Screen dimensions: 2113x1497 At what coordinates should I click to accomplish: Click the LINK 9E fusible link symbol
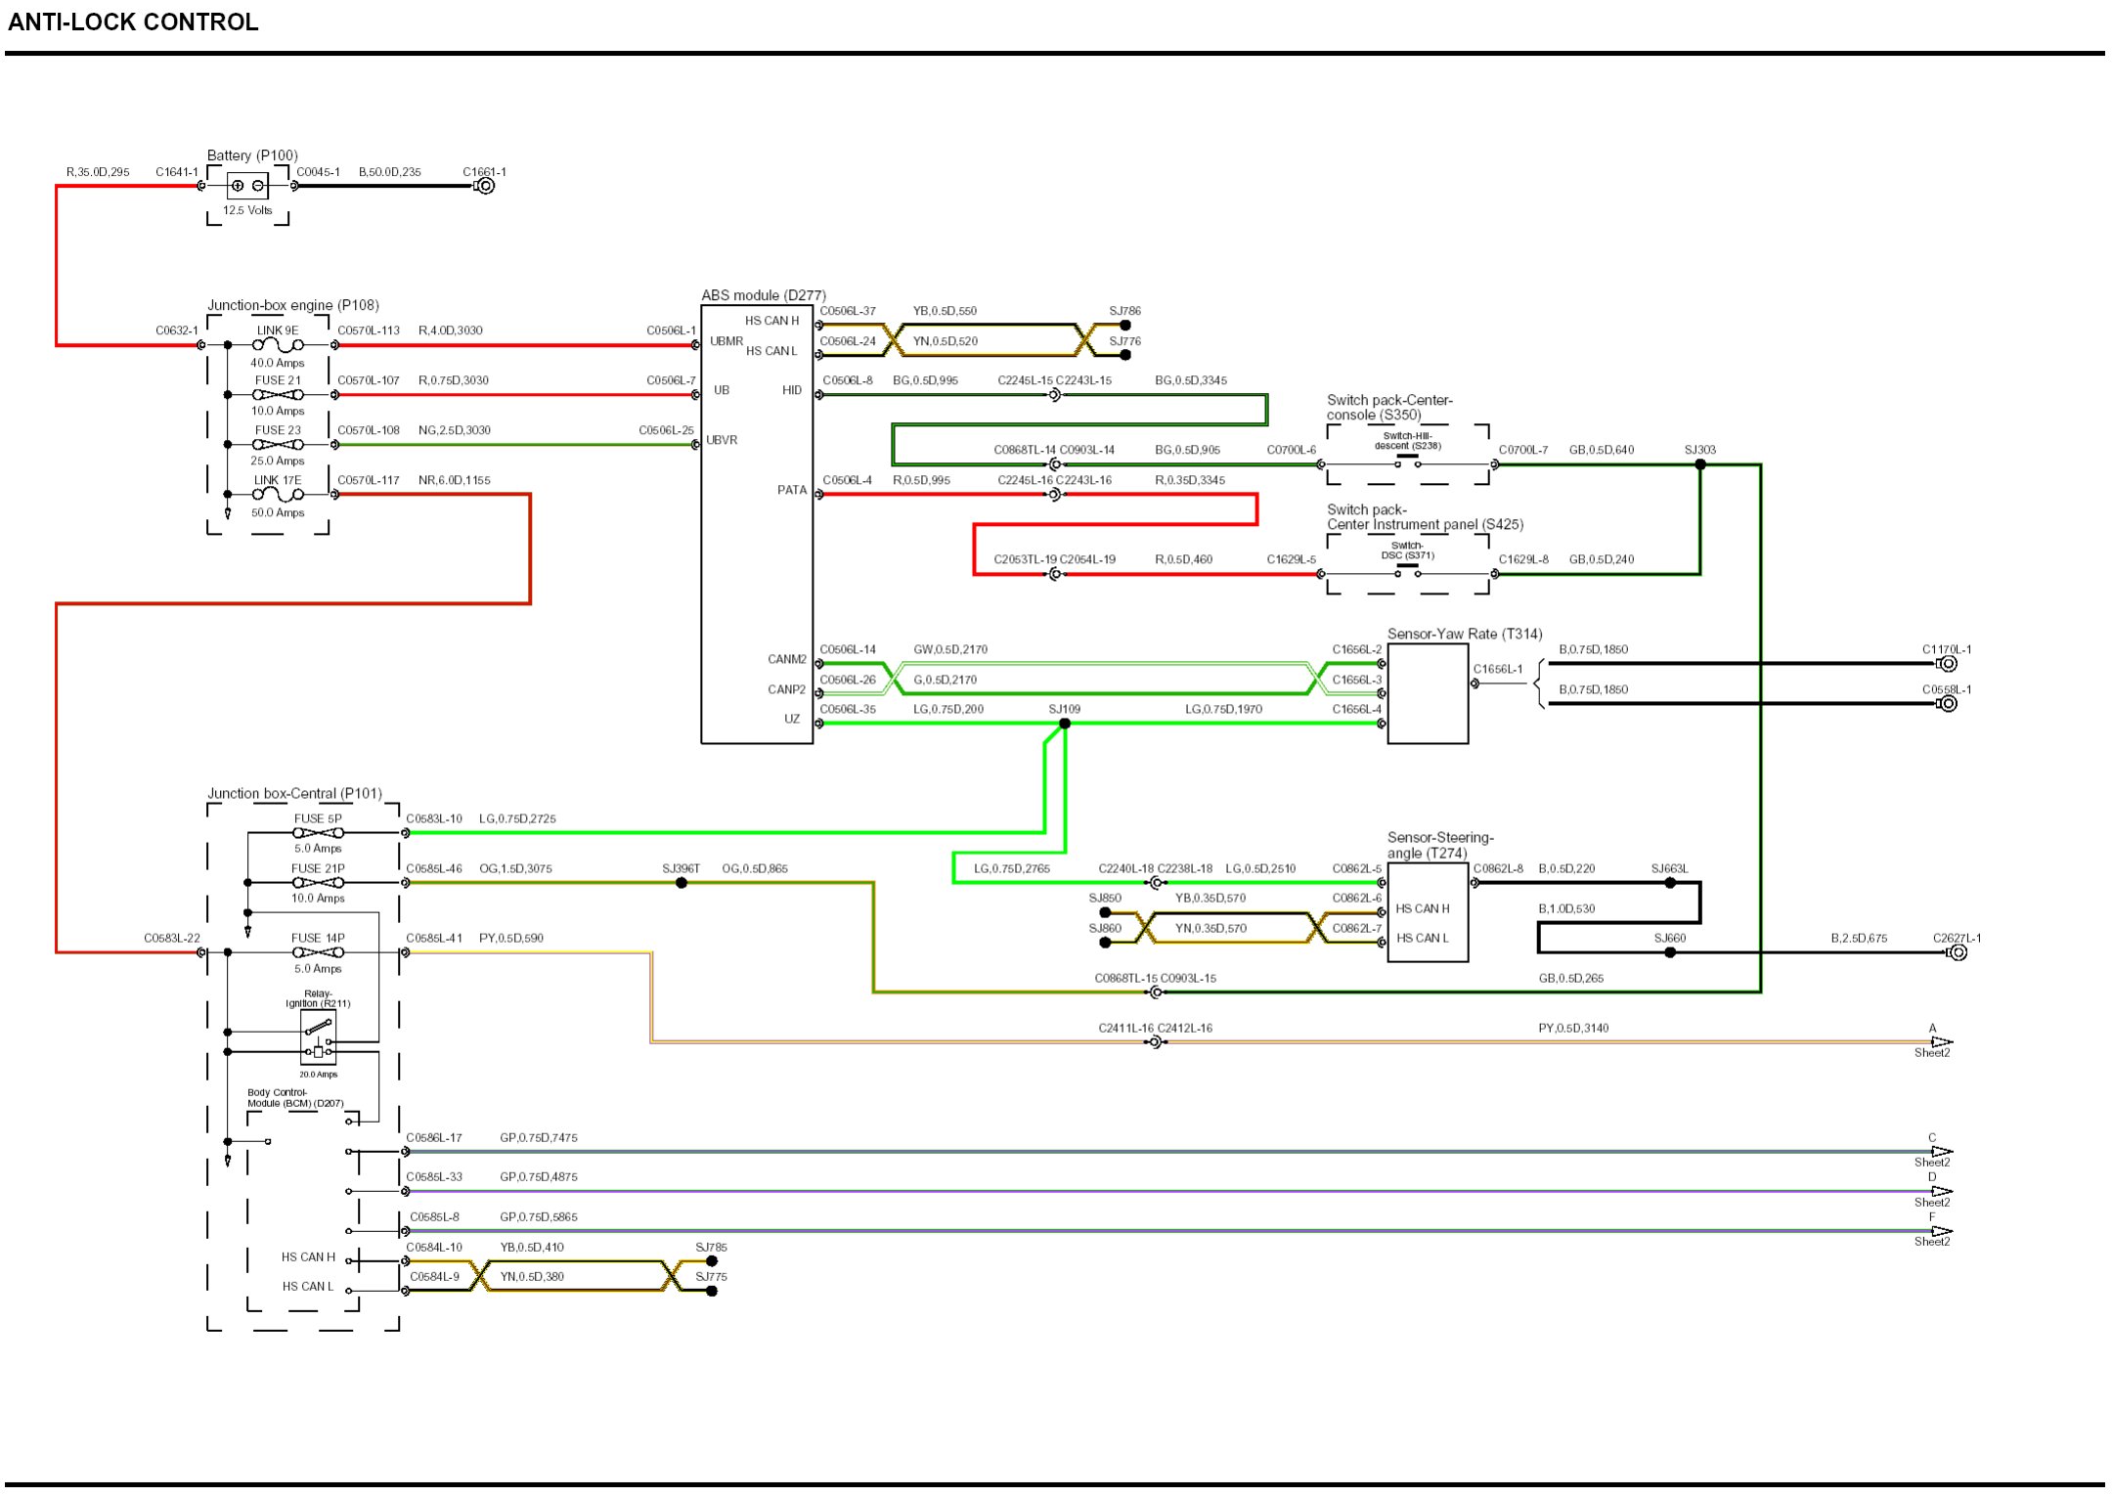point(278,345)
